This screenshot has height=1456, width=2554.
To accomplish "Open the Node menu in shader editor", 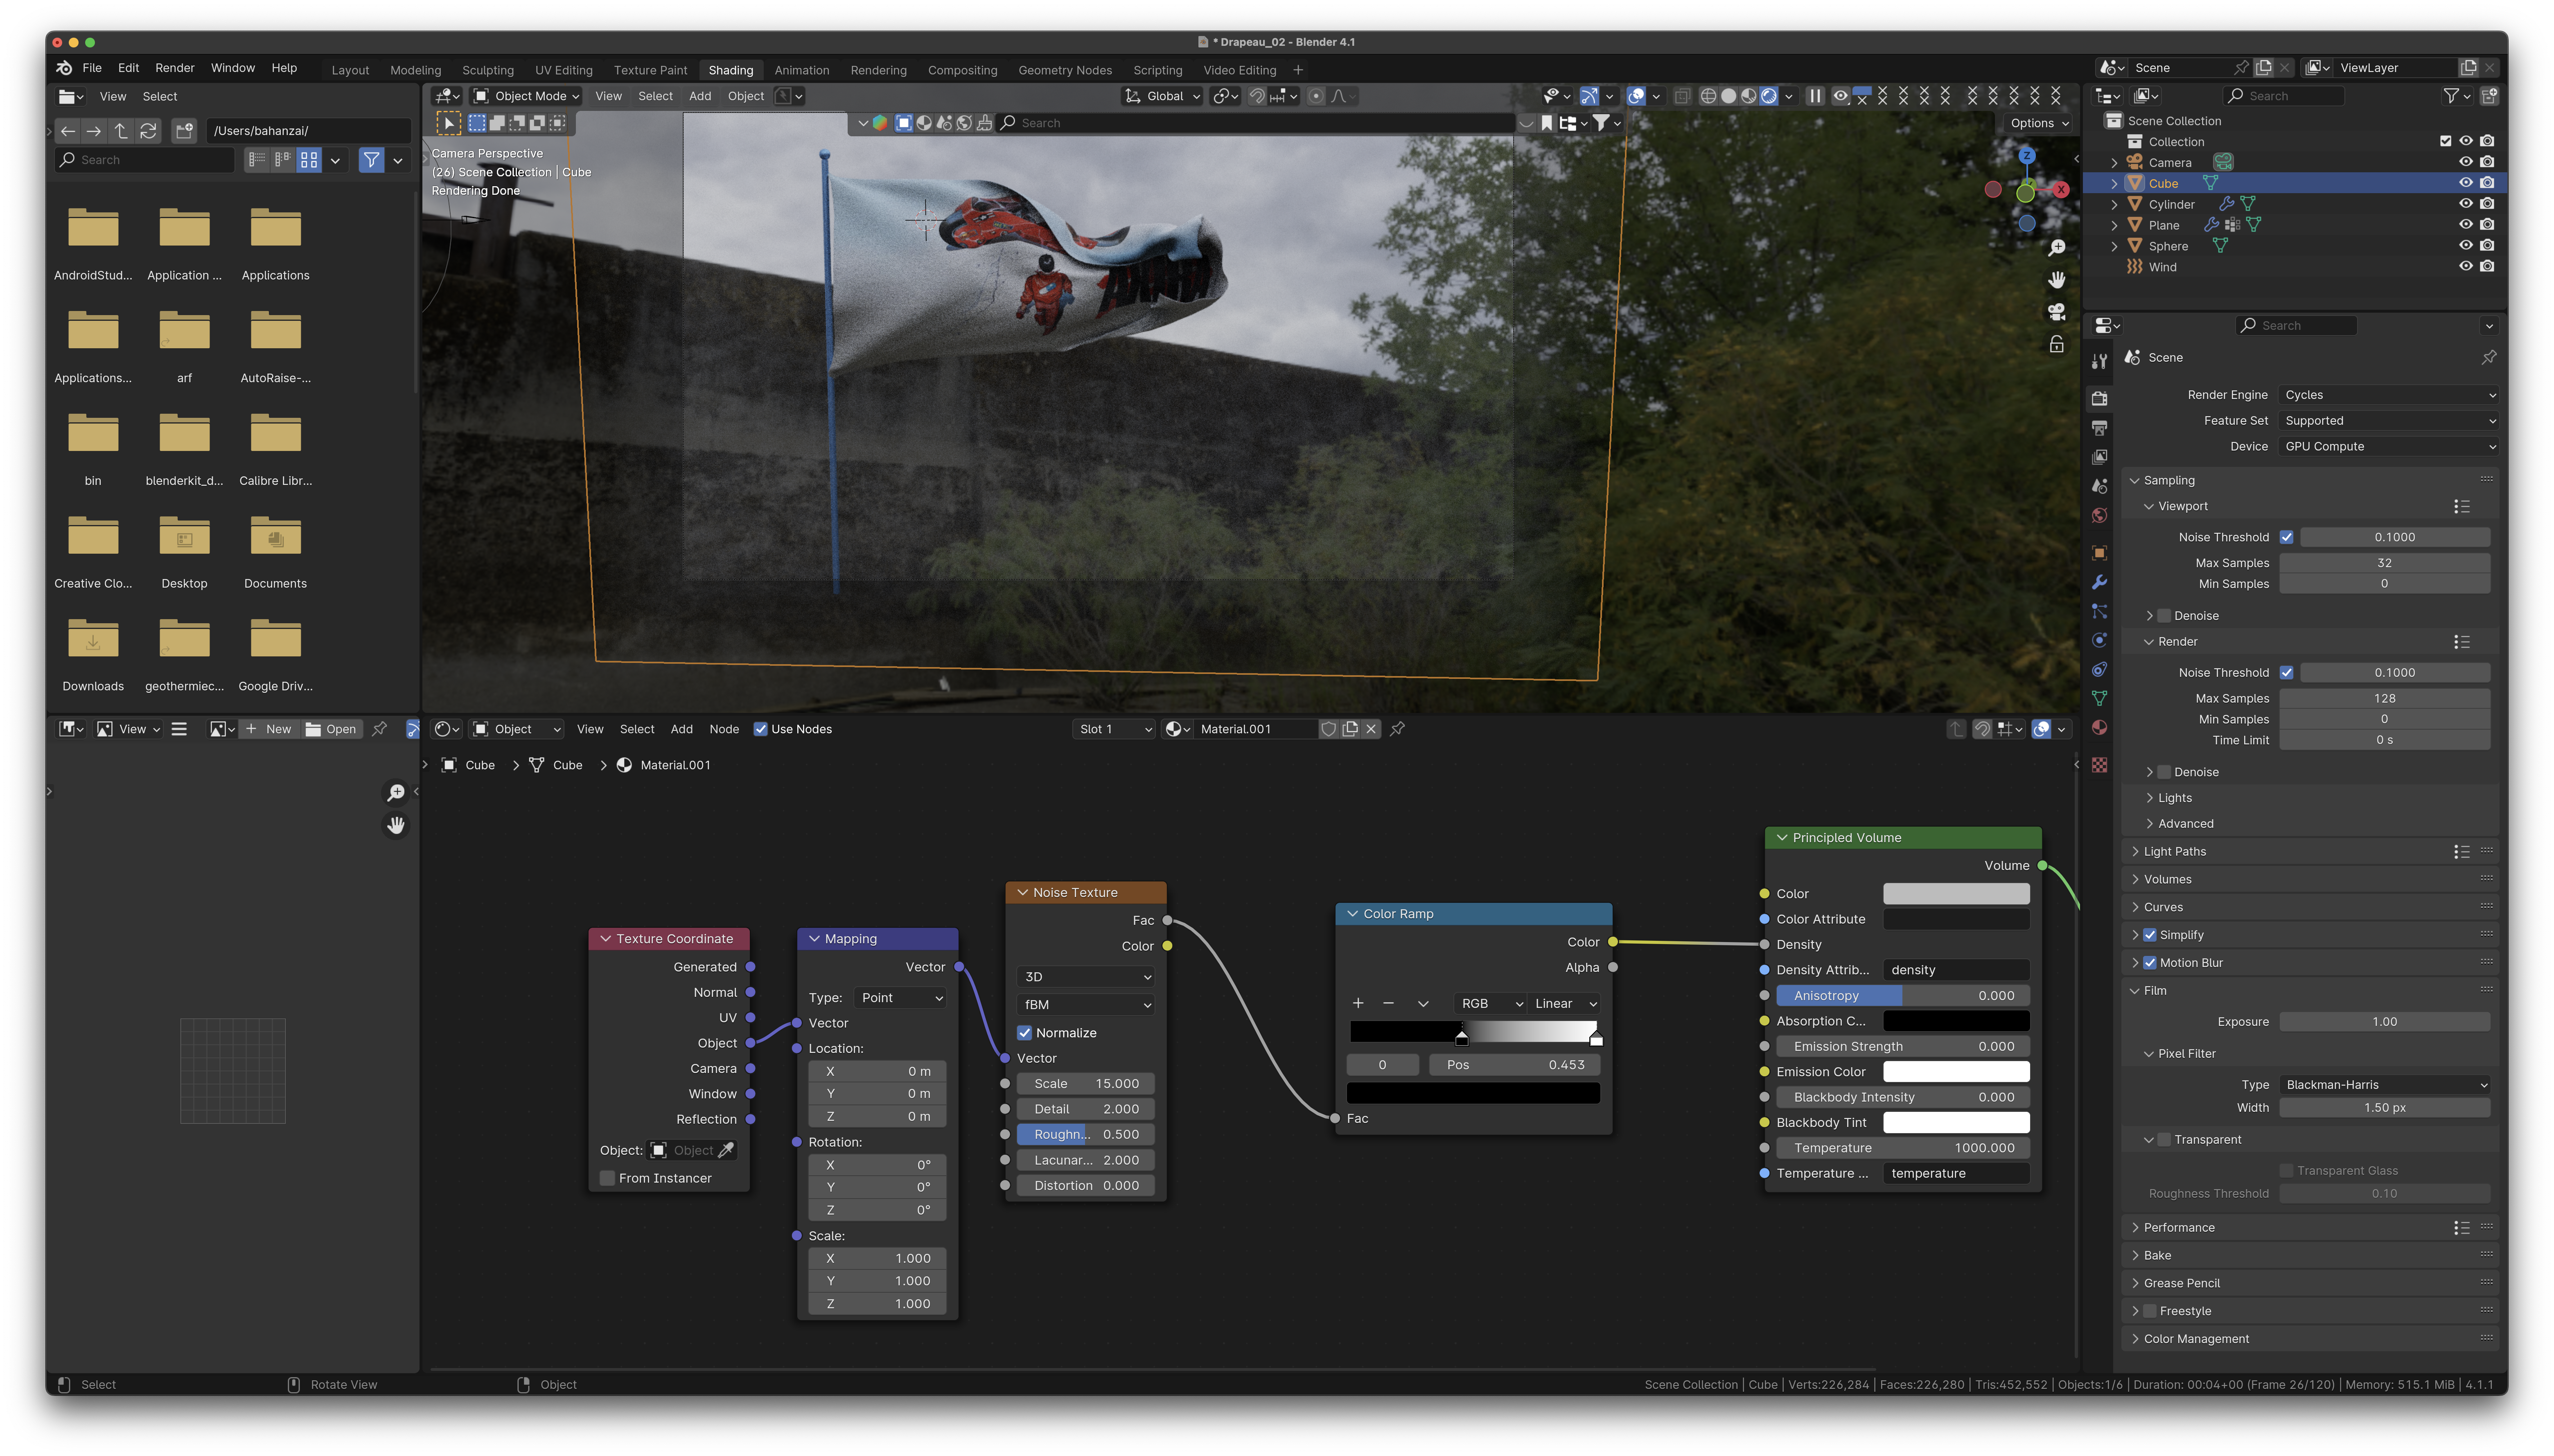I will [724, 729].
